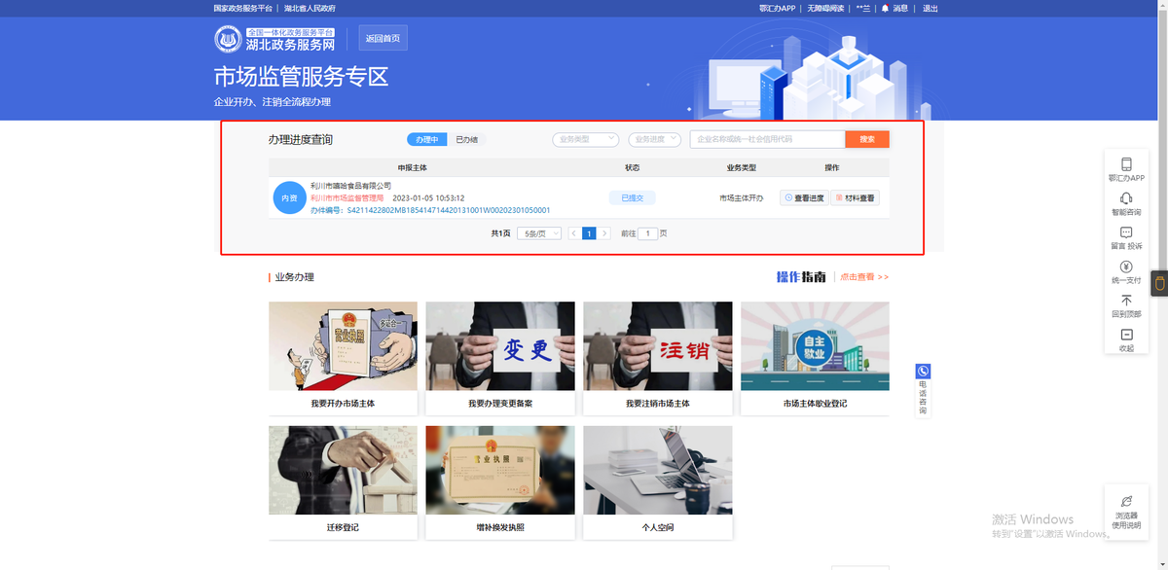This screenshot has height=570, width=1168.
Task: Click the 返回首页 button
Action: coord(383,39)
